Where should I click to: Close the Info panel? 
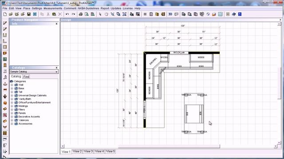click(x=56, y=24)
